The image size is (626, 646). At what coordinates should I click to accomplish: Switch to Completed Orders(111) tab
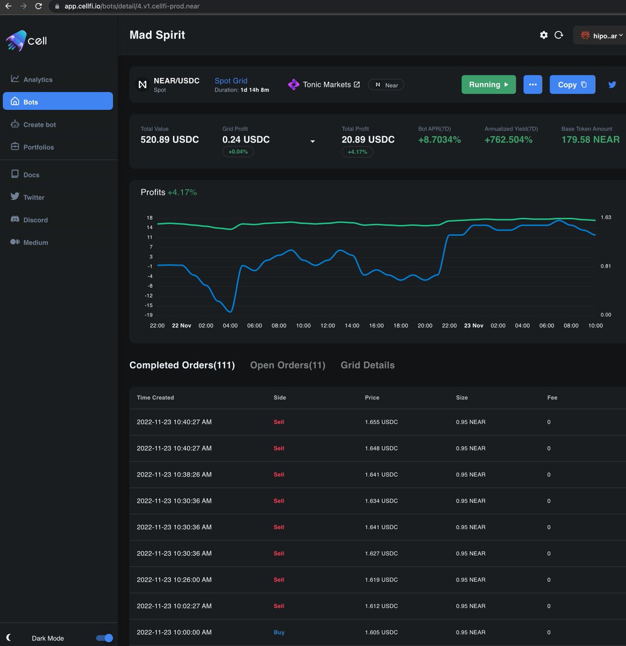182,365
